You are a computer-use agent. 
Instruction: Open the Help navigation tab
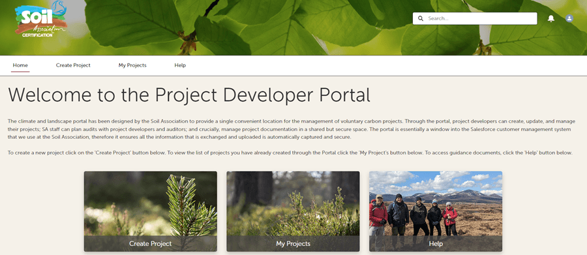pos(180,65)
